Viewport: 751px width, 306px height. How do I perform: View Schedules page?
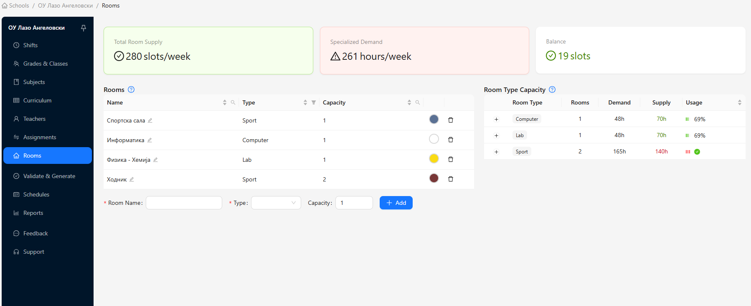click(x=48, y=194)
